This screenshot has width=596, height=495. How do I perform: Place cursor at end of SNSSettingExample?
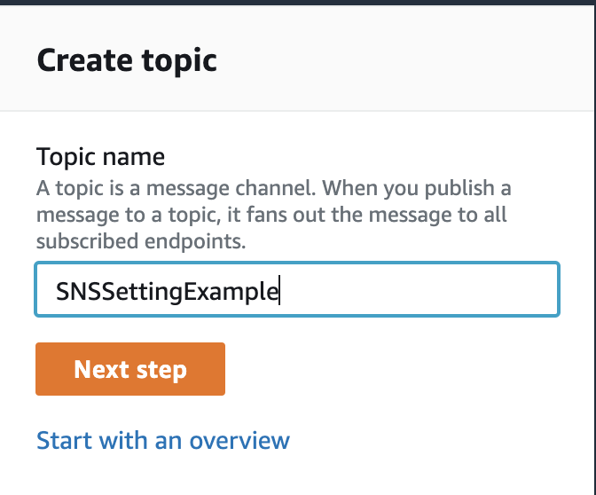279,291
